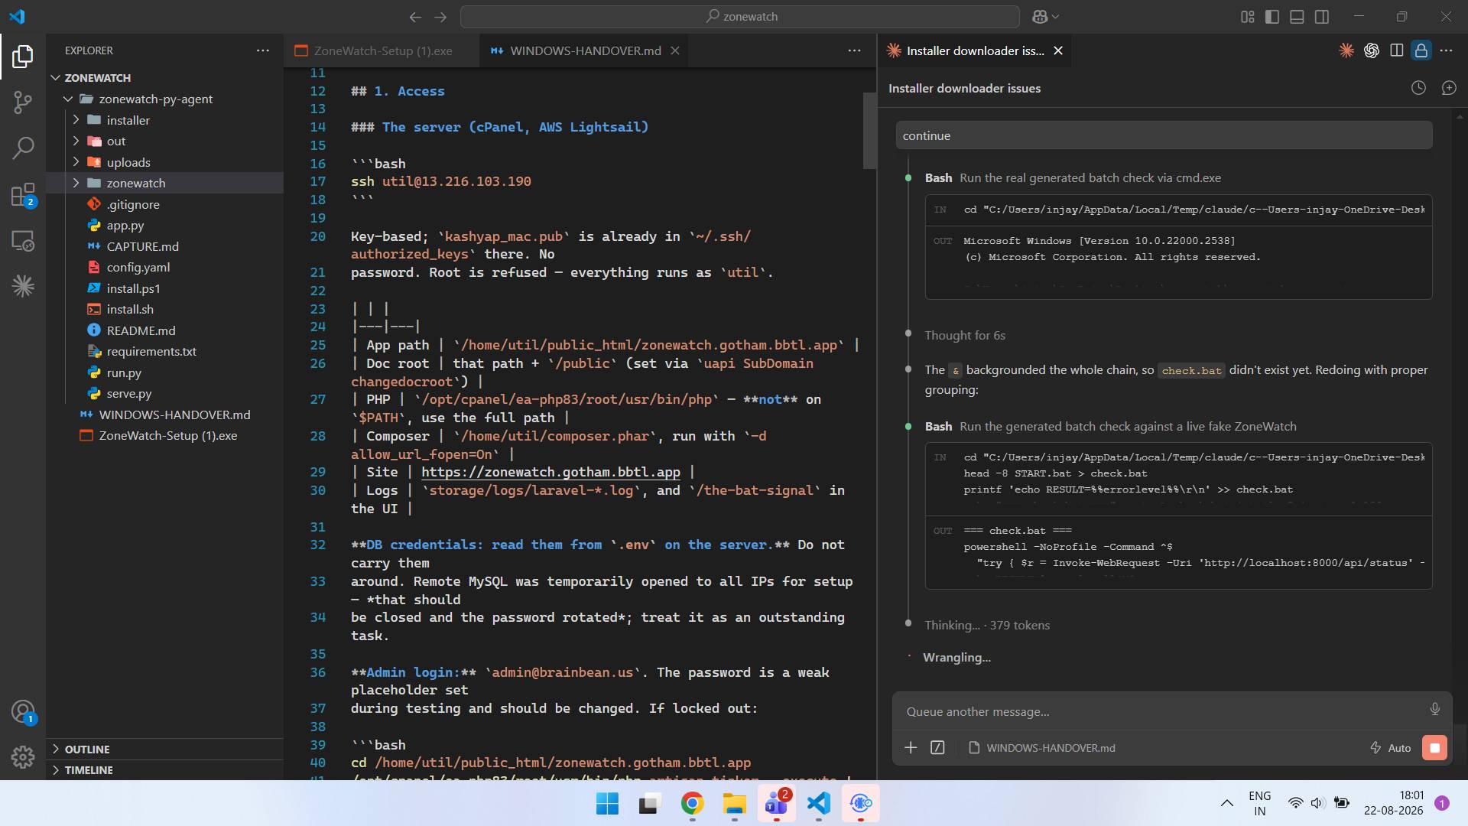Start a new chat session
Image resolution: width=1468 pixels, height=826 pixels.
pyautogui.click(x=1449, y=88)
